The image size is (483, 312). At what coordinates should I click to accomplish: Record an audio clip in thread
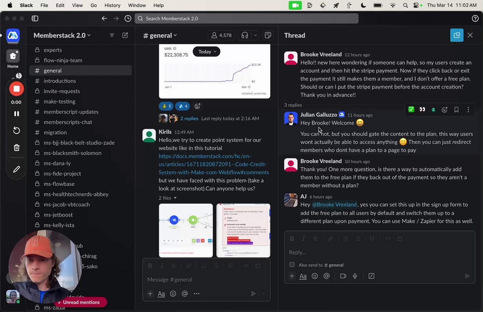pyautogui.click(x=355, y=276)
